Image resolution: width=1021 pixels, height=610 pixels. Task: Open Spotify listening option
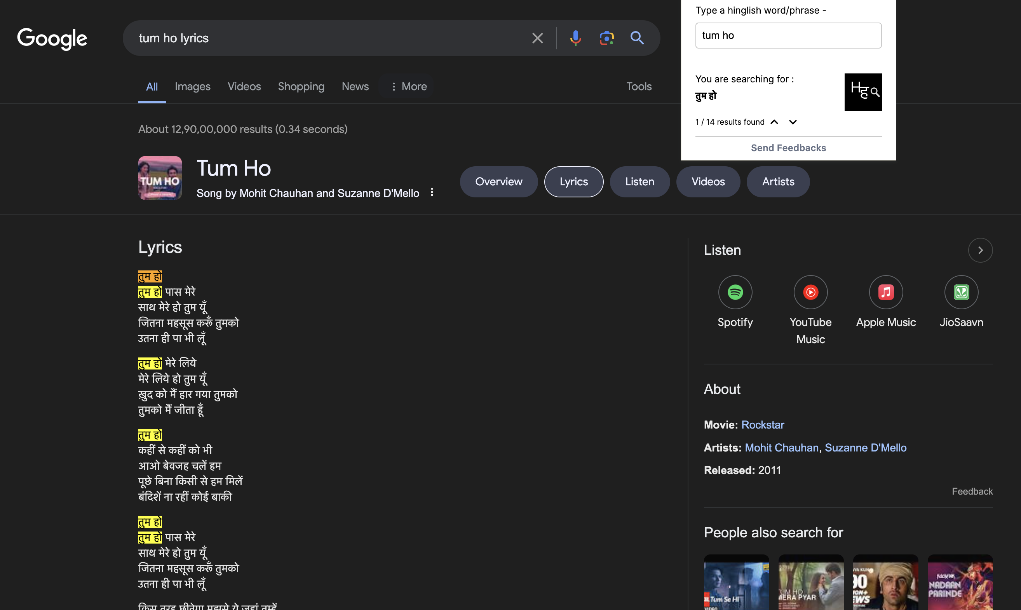(735, 302)
